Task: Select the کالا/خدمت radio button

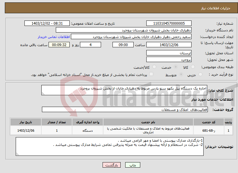Action: pyautogui.click(x=154, y=67)
